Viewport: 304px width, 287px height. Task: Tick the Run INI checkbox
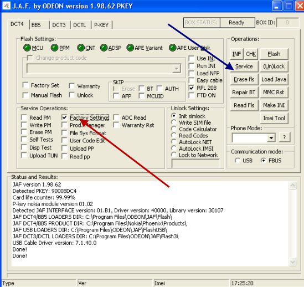[192, 66]
